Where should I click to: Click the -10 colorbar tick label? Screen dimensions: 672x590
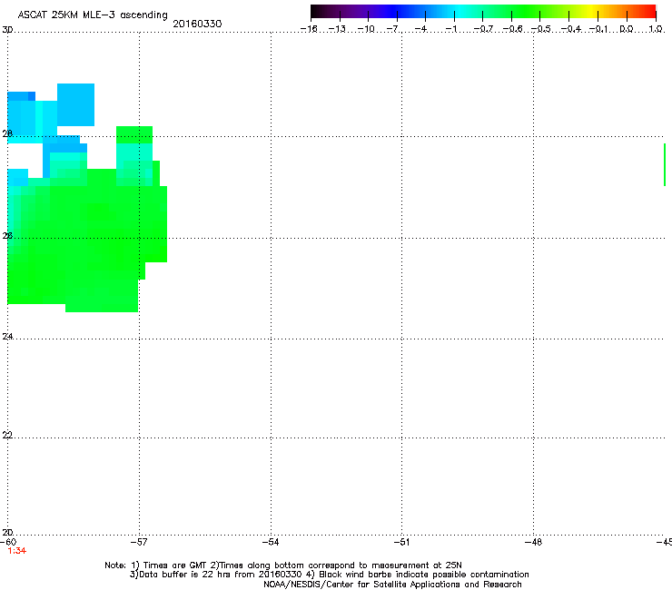click(366, 29)
